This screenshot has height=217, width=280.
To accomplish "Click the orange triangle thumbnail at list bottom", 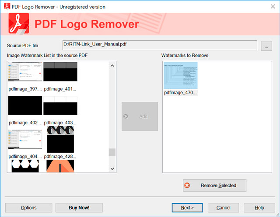I will pos(60,166).
